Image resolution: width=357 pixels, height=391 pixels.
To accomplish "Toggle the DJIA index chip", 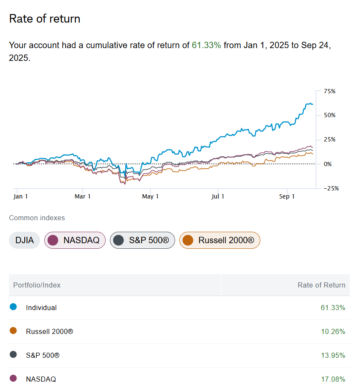I will (24, 240).
